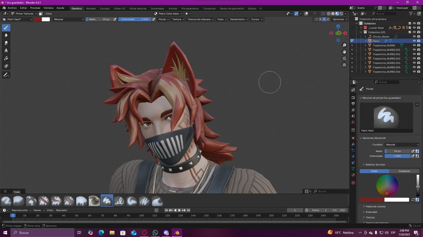Open the Modifiers wrench properties tab

(x=353, y=144)
